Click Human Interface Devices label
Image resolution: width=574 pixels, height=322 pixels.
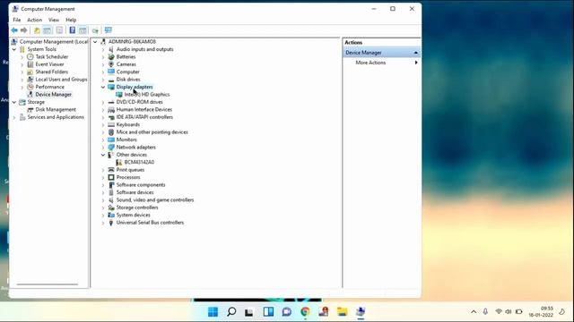pos(144,109)
